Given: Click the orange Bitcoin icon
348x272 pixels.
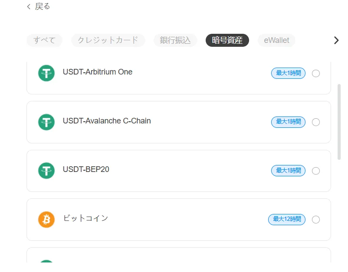Looking at the screenshot, I should pyautogui.click(x=46, y=220).
